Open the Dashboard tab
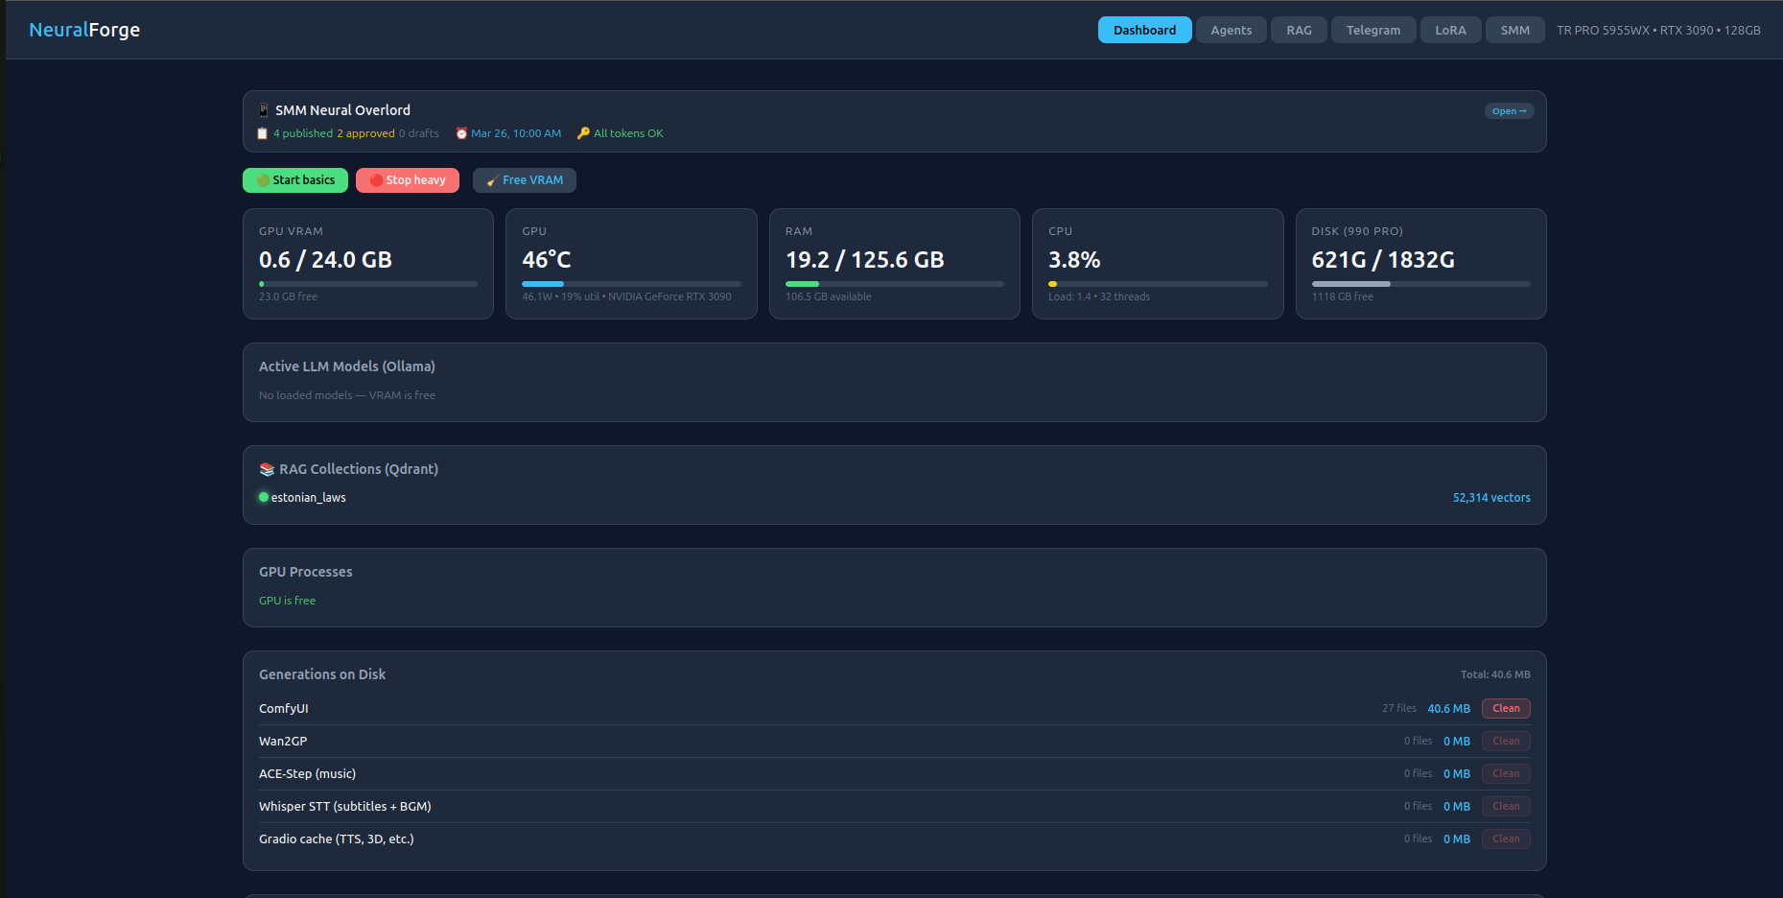1783x898 pixels. [1144, 30]
